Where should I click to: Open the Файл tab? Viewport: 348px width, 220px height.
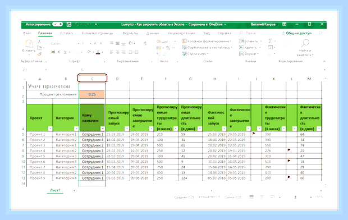(x=27, y=33)
